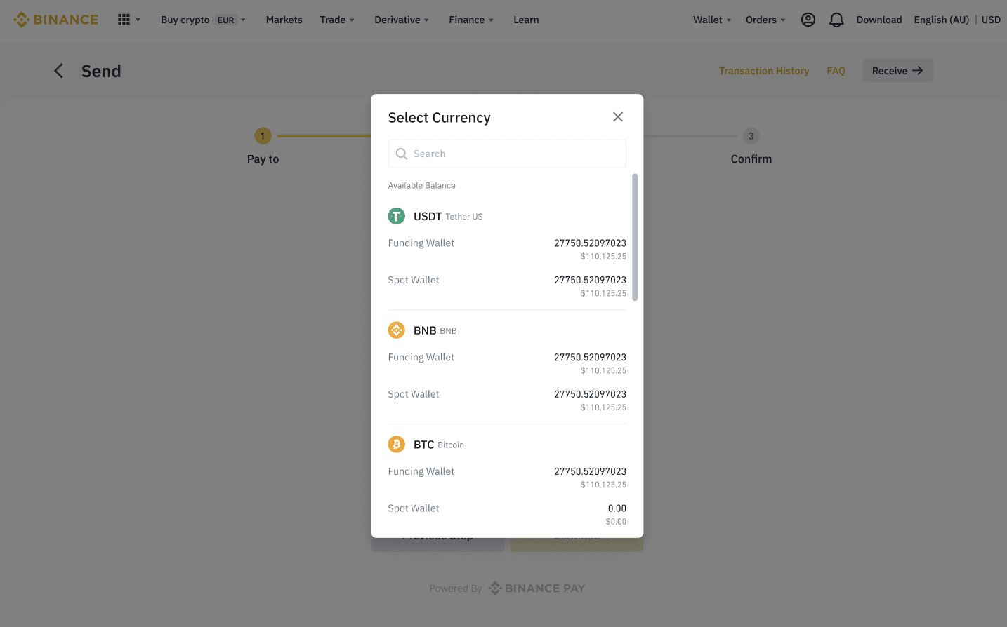Go back using the arrow beside Send
This screenshot has height=627, width=1007.
point(58,71)
